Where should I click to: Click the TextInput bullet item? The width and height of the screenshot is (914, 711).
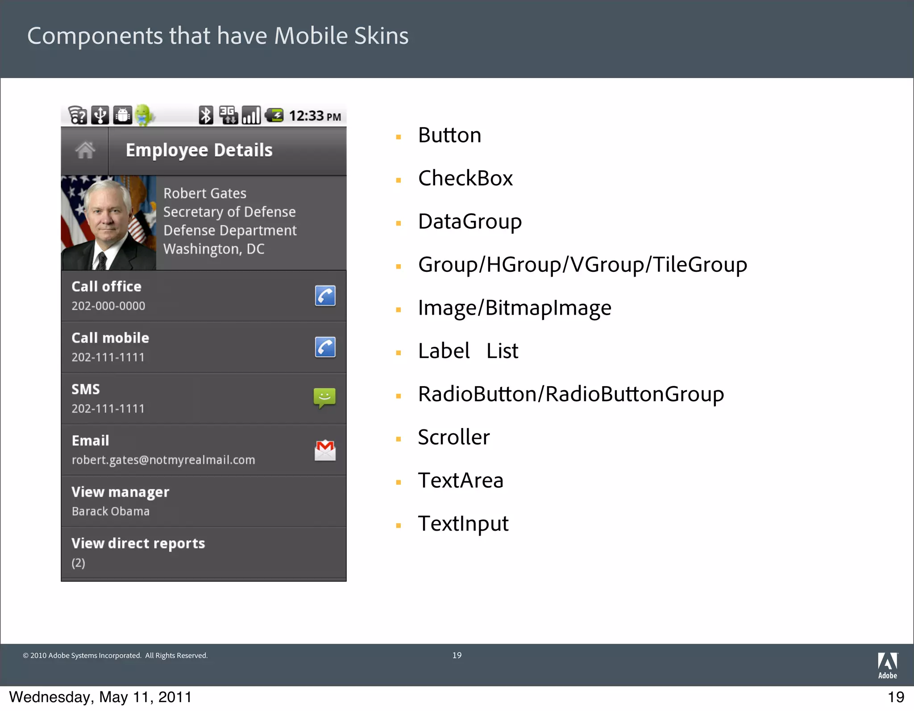(x=463, y=524)
